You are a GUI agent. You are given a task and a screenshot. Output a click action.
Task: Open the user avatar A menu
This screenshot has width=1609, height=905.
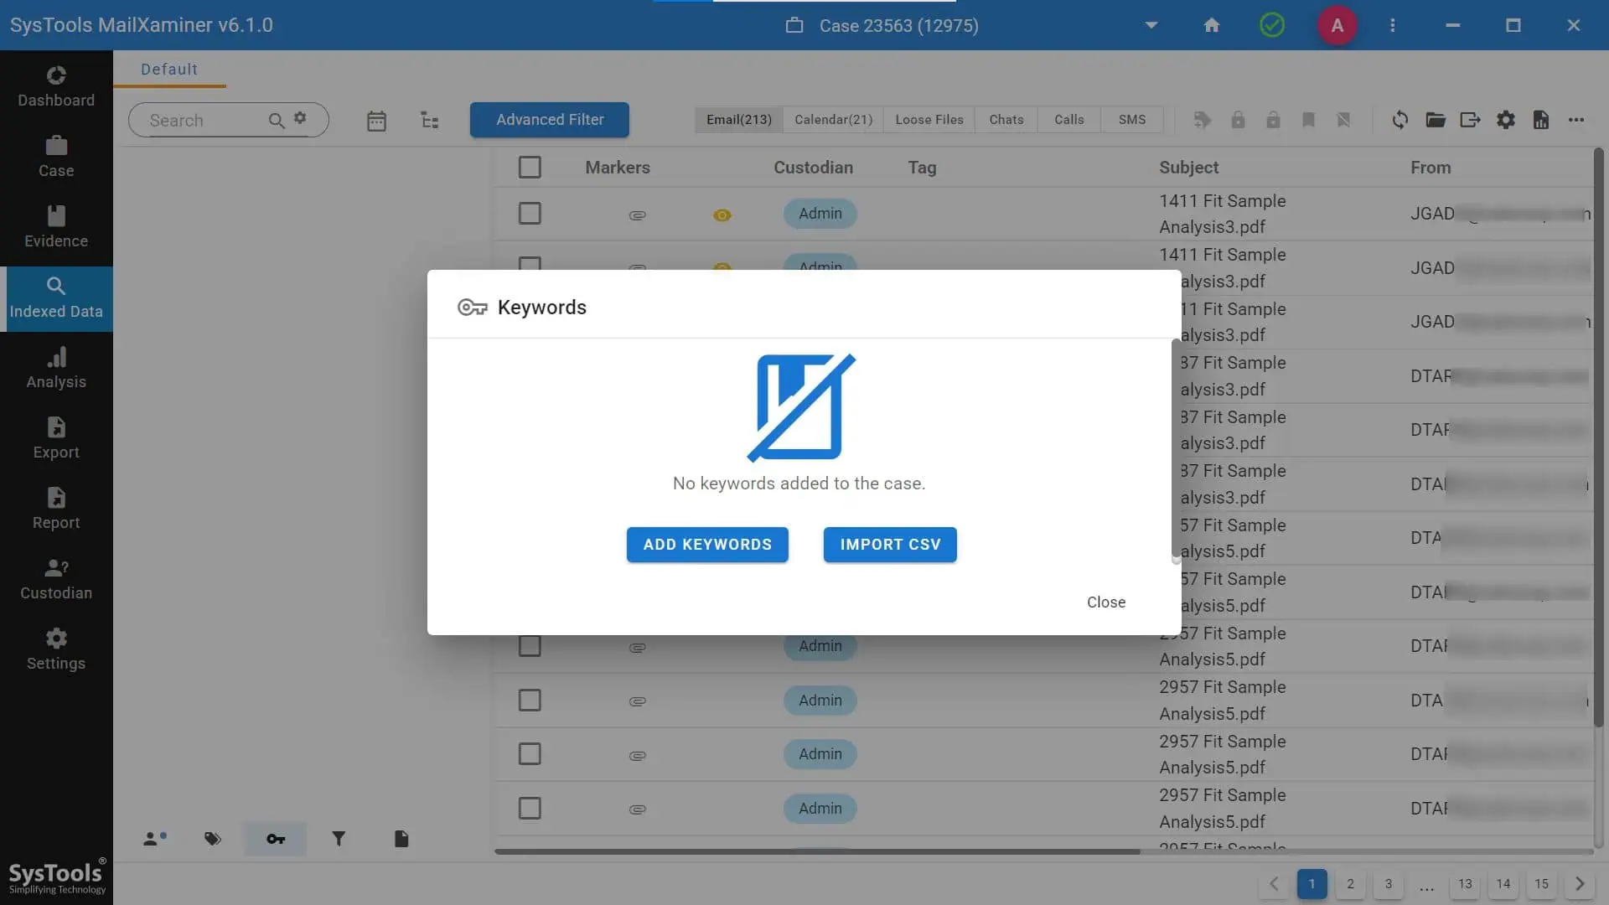[x=1337, y=25]
